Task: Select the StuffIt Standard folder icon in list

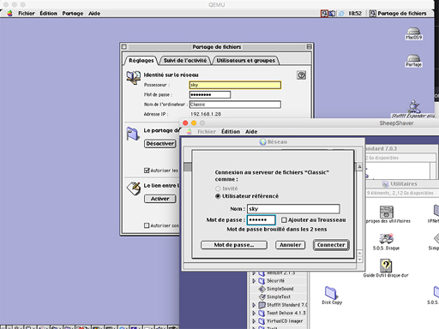Action: tap(262, 305)
